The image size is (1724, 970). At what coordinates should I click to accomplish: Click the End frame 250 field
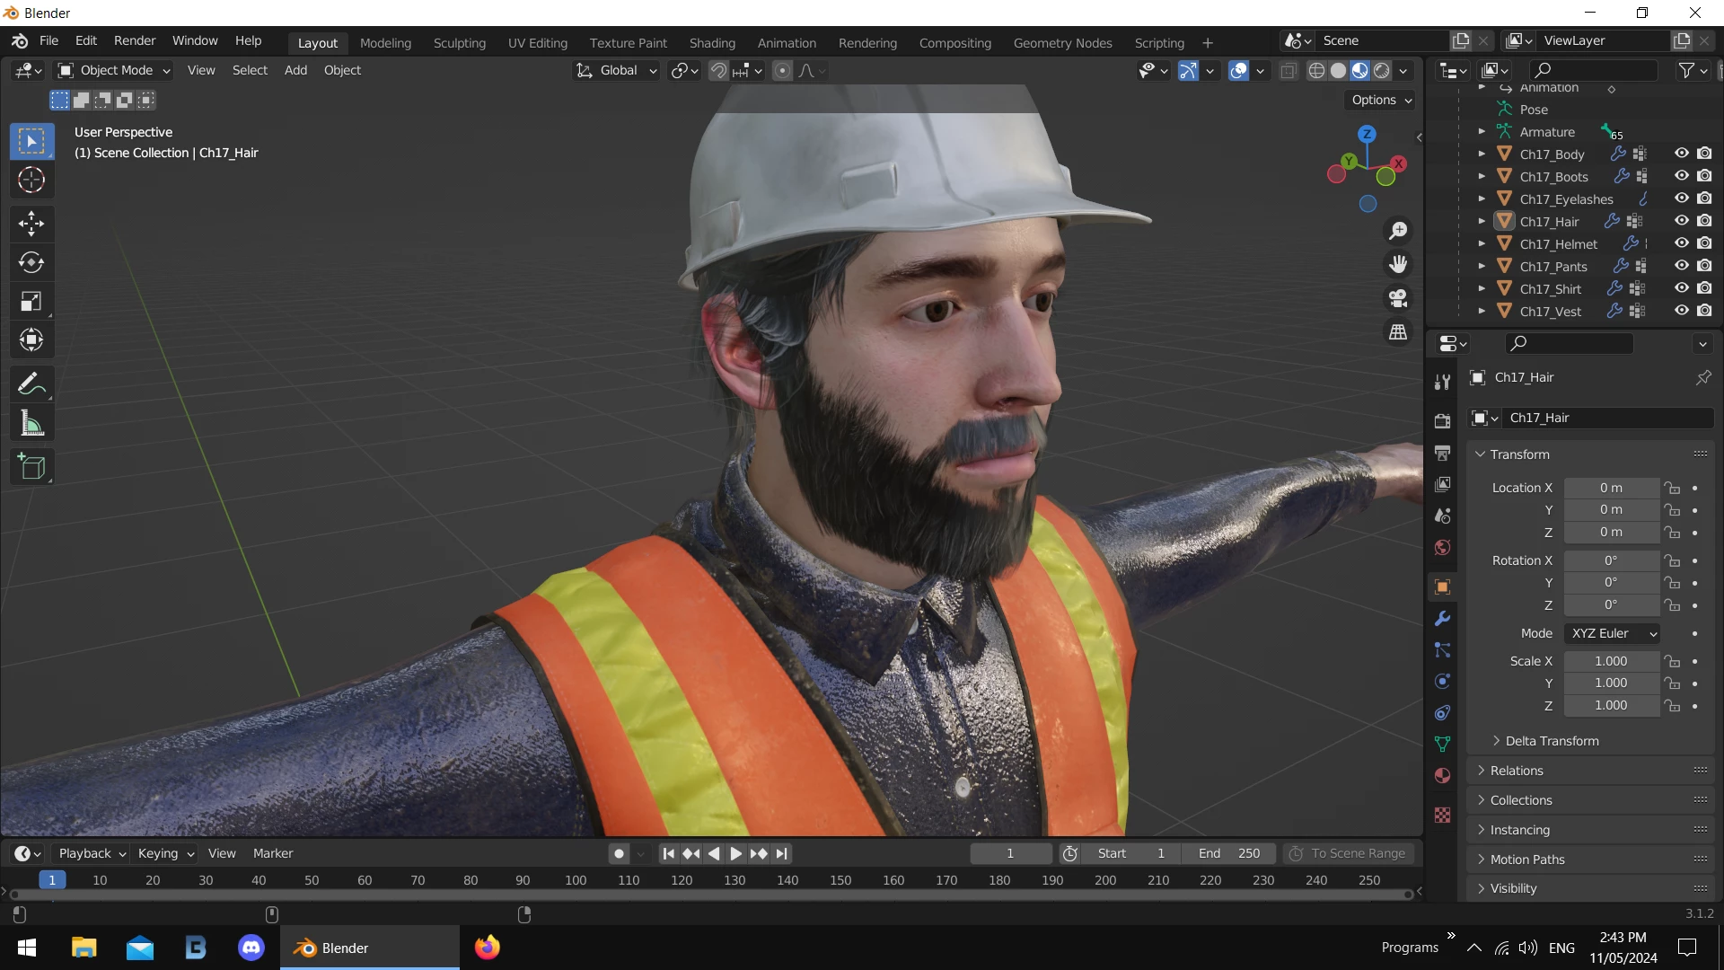point(1230,854)
